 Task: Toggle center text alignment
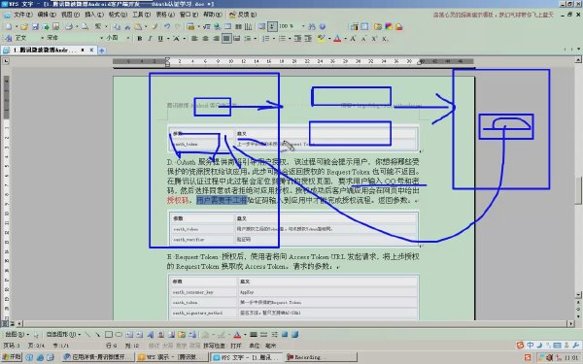pyautogui.click(x=205, y=38)
